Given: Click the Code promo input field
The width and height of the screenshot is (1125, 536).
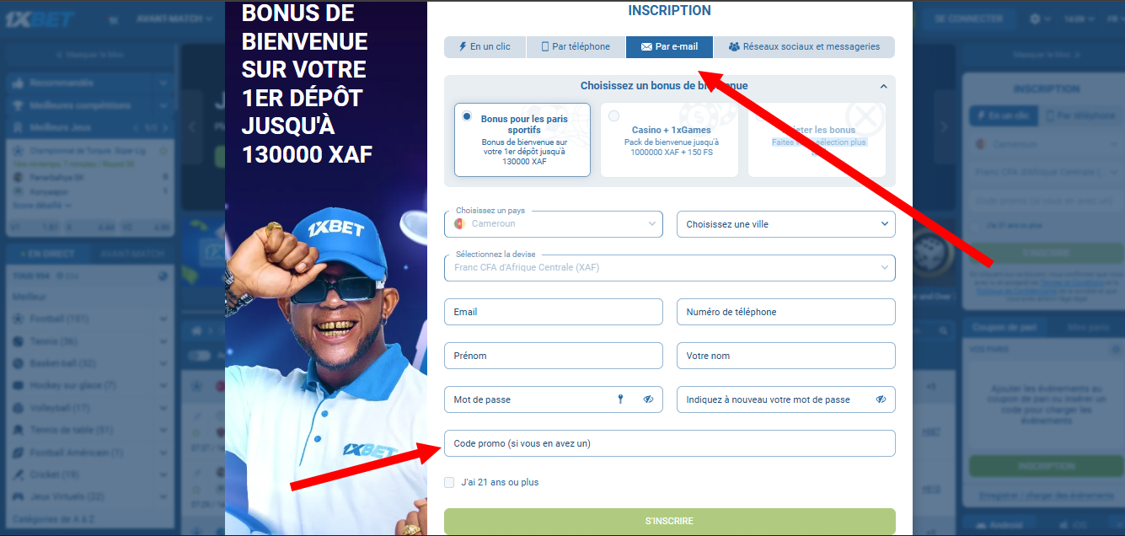Looking at the screenshot, I should point(669,443).
